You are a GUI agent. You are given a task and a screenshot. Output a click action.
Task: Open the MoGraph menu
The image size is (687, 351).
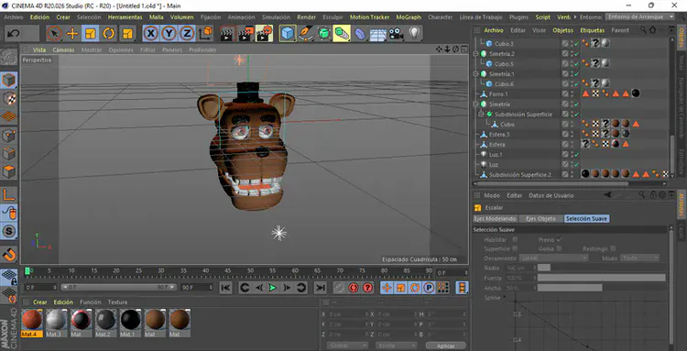tap(409, 17)
